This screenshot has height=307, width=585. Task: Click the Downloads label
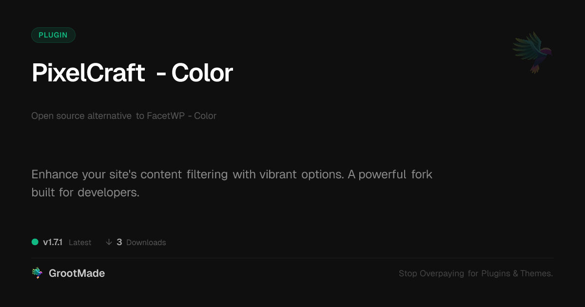point(146,243)
